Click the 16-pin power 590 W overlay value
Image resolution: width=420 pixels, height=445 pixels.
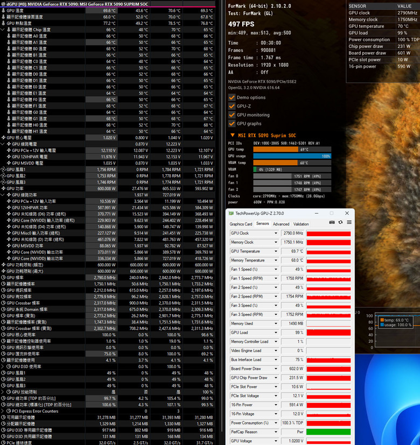click(x=404, y=66)
